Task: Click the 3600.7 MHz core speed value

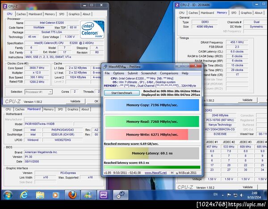Action: pyautogui.click(x=37, y=68)
